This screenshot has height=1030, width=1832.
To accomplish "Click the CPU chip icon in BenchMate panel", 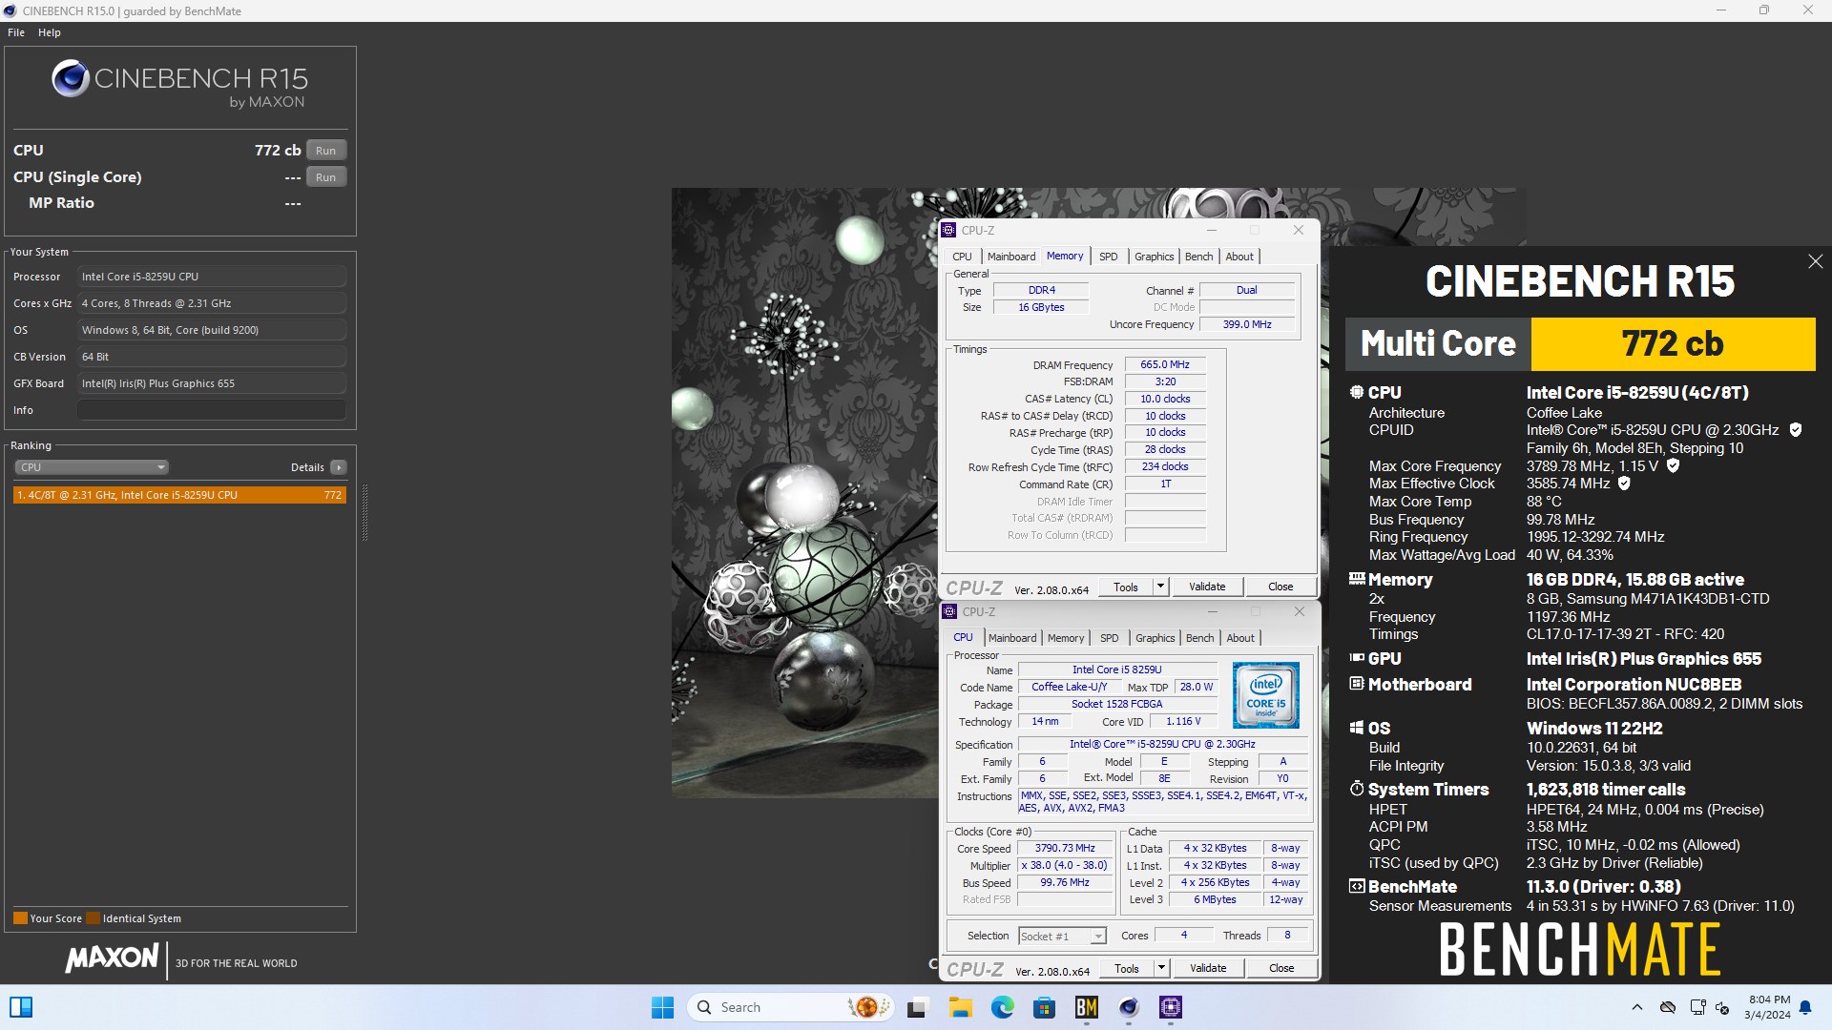I will pyautogui.click(x=1357, y=392).
